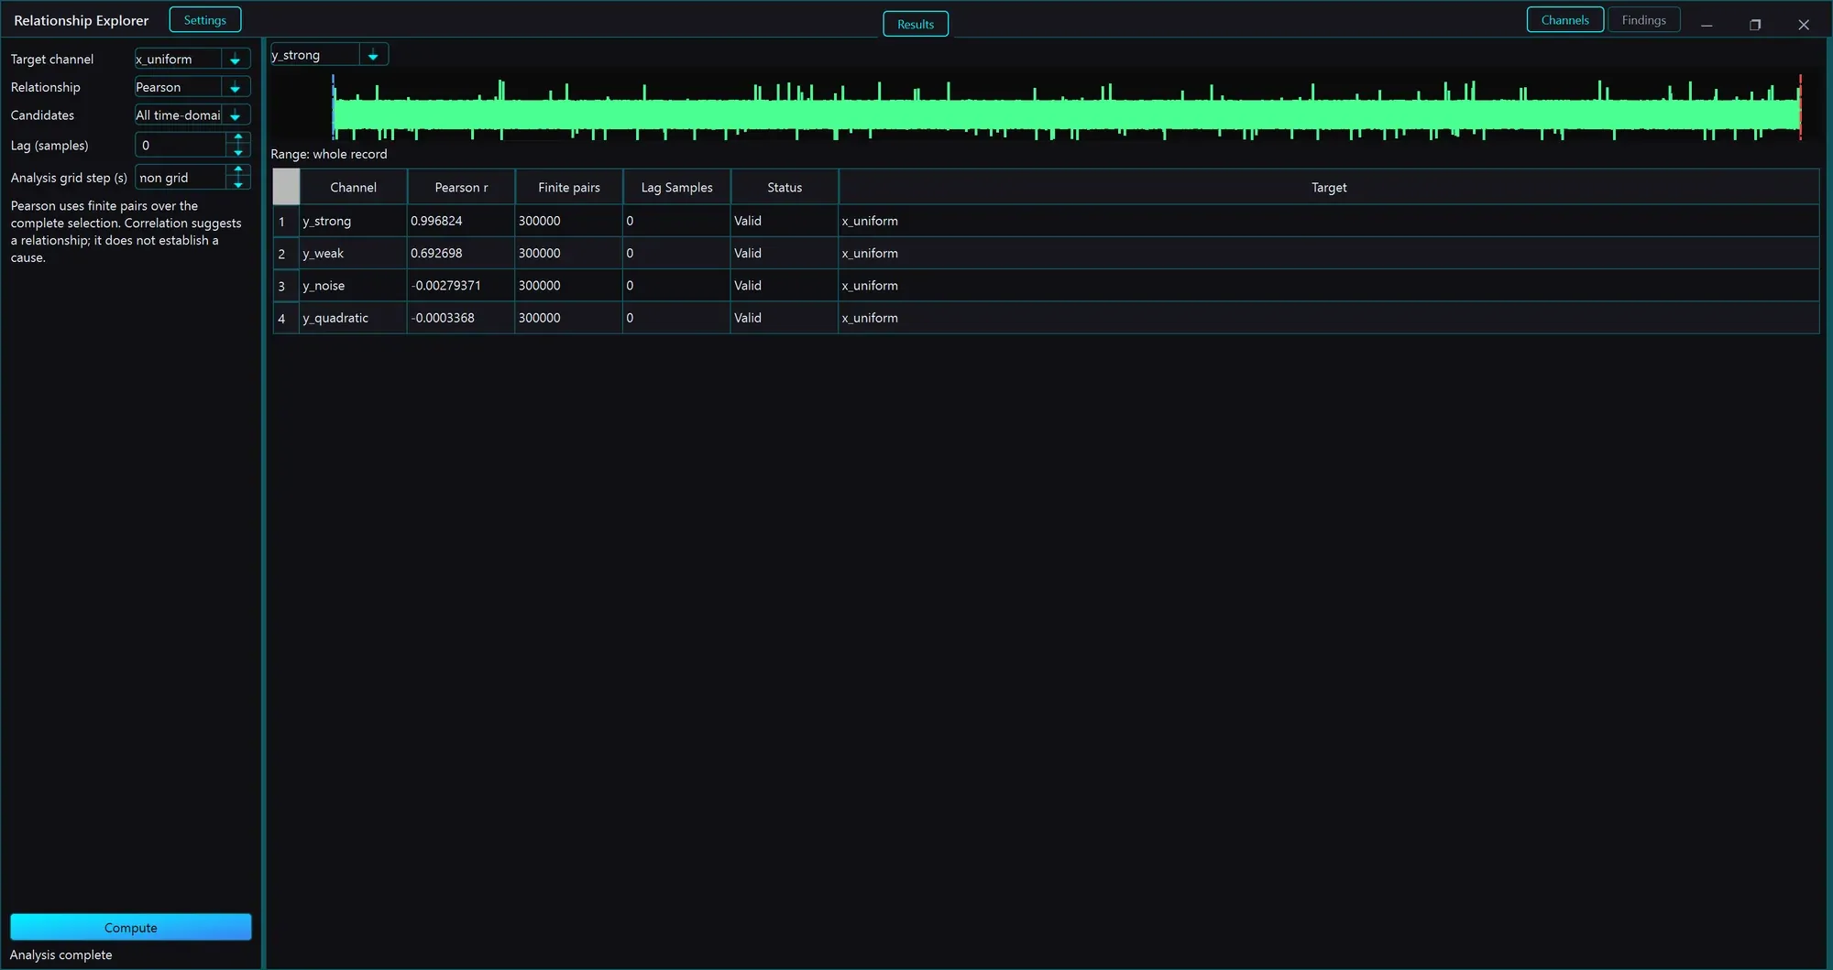Screen dimensions: 1833x970
Task: Minimize the Relationship Explorer window
Action: 1707,25
